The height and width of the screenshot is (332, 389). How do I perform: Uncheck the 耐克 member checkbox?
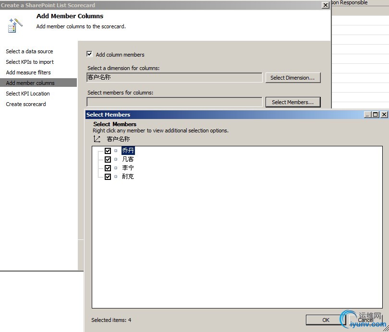pos(108,177)
